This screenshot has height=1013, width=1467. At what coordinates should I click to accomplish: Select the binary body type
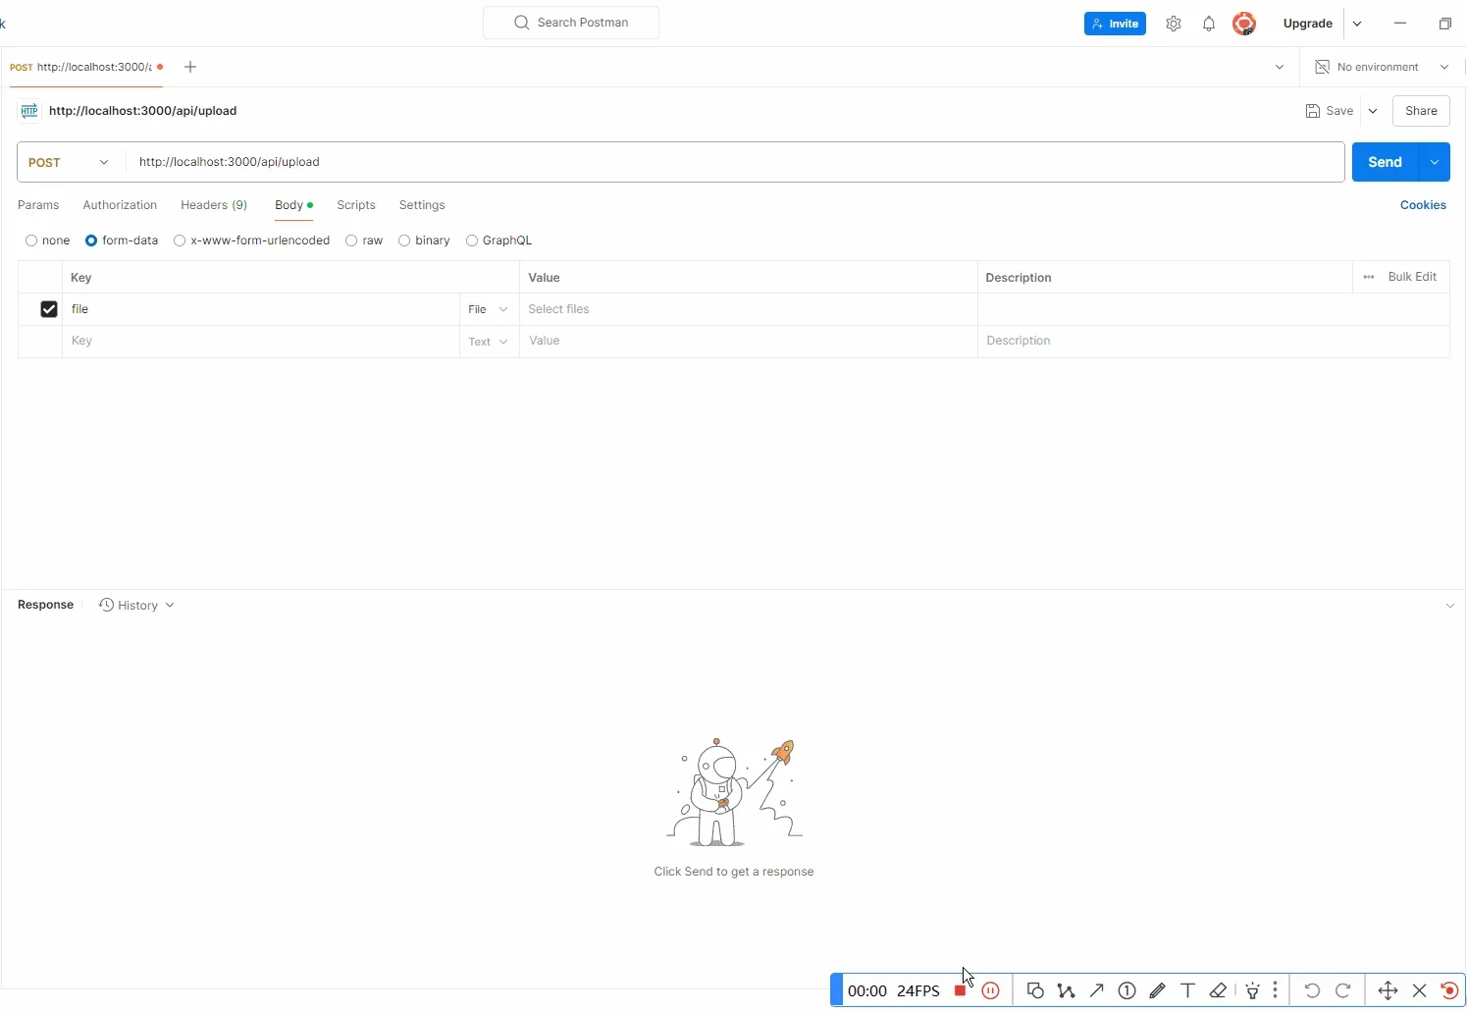pyautogui.click(x=404, y=240)
